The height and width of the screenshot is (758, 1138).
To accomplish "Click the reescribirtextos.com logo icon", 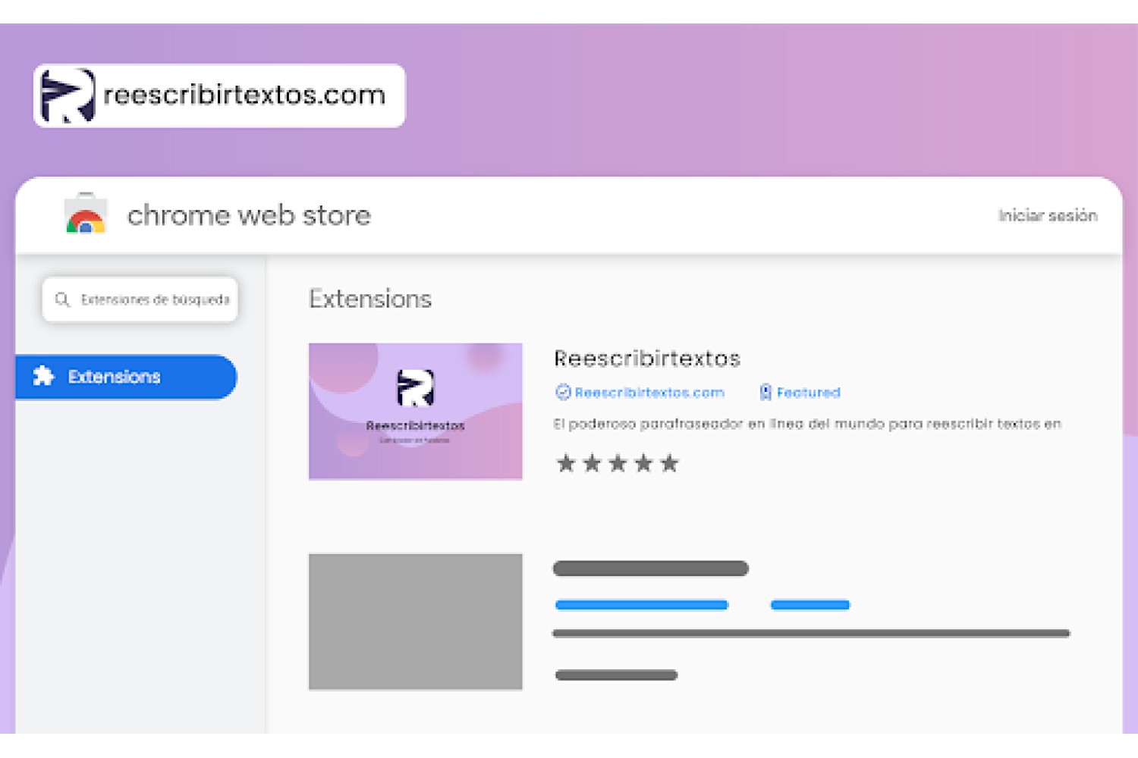I will [68, 96].
